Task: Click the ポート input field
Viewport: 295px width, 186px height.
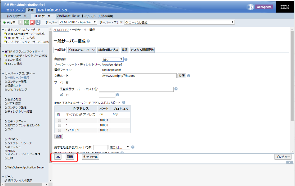Action: tap(107, 95)
